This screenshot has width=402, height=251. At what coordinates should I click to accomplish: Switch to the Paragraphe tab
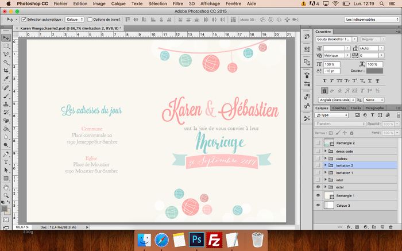pyautogui.click(x=374, y=108)
